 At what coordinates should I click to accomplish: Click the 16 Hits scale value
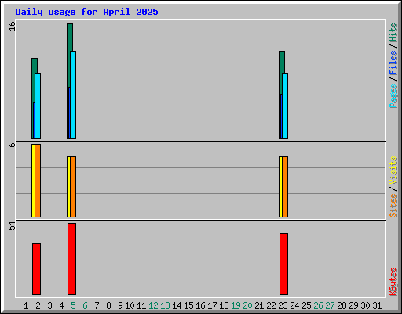coord(12,26)
